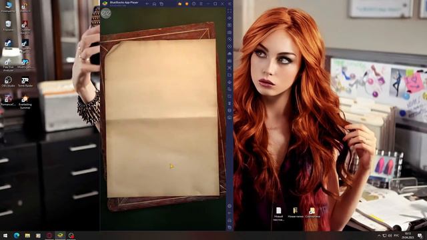Collapse the BlueStacks side toolbar
This screenshot has width=427, height=240.
pyautogui.click(x=230, y=4)
